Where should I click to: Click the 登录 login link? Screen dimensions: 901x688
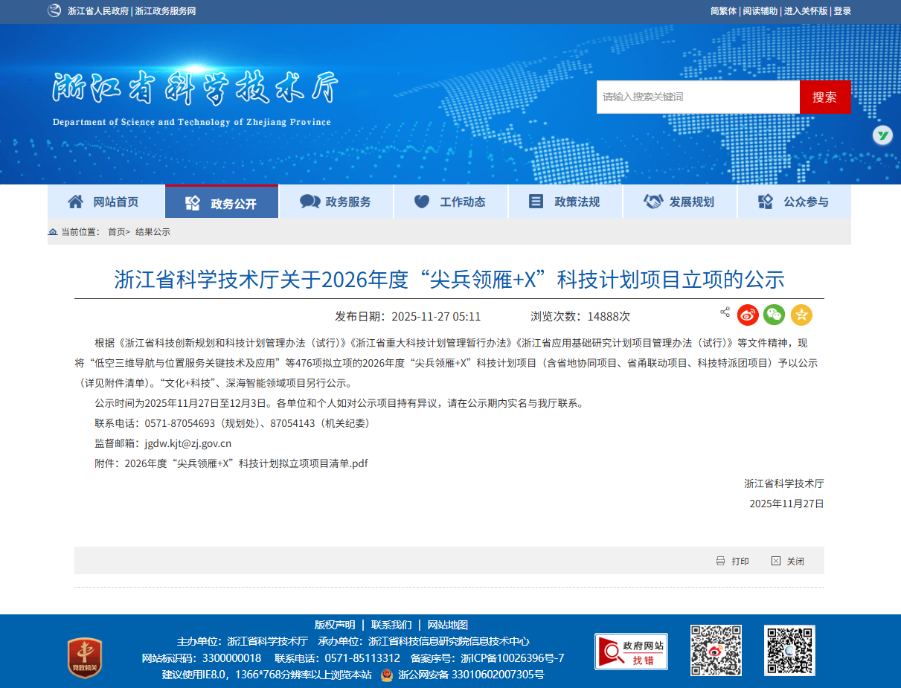pyautogui.click(x=842, y=11)
